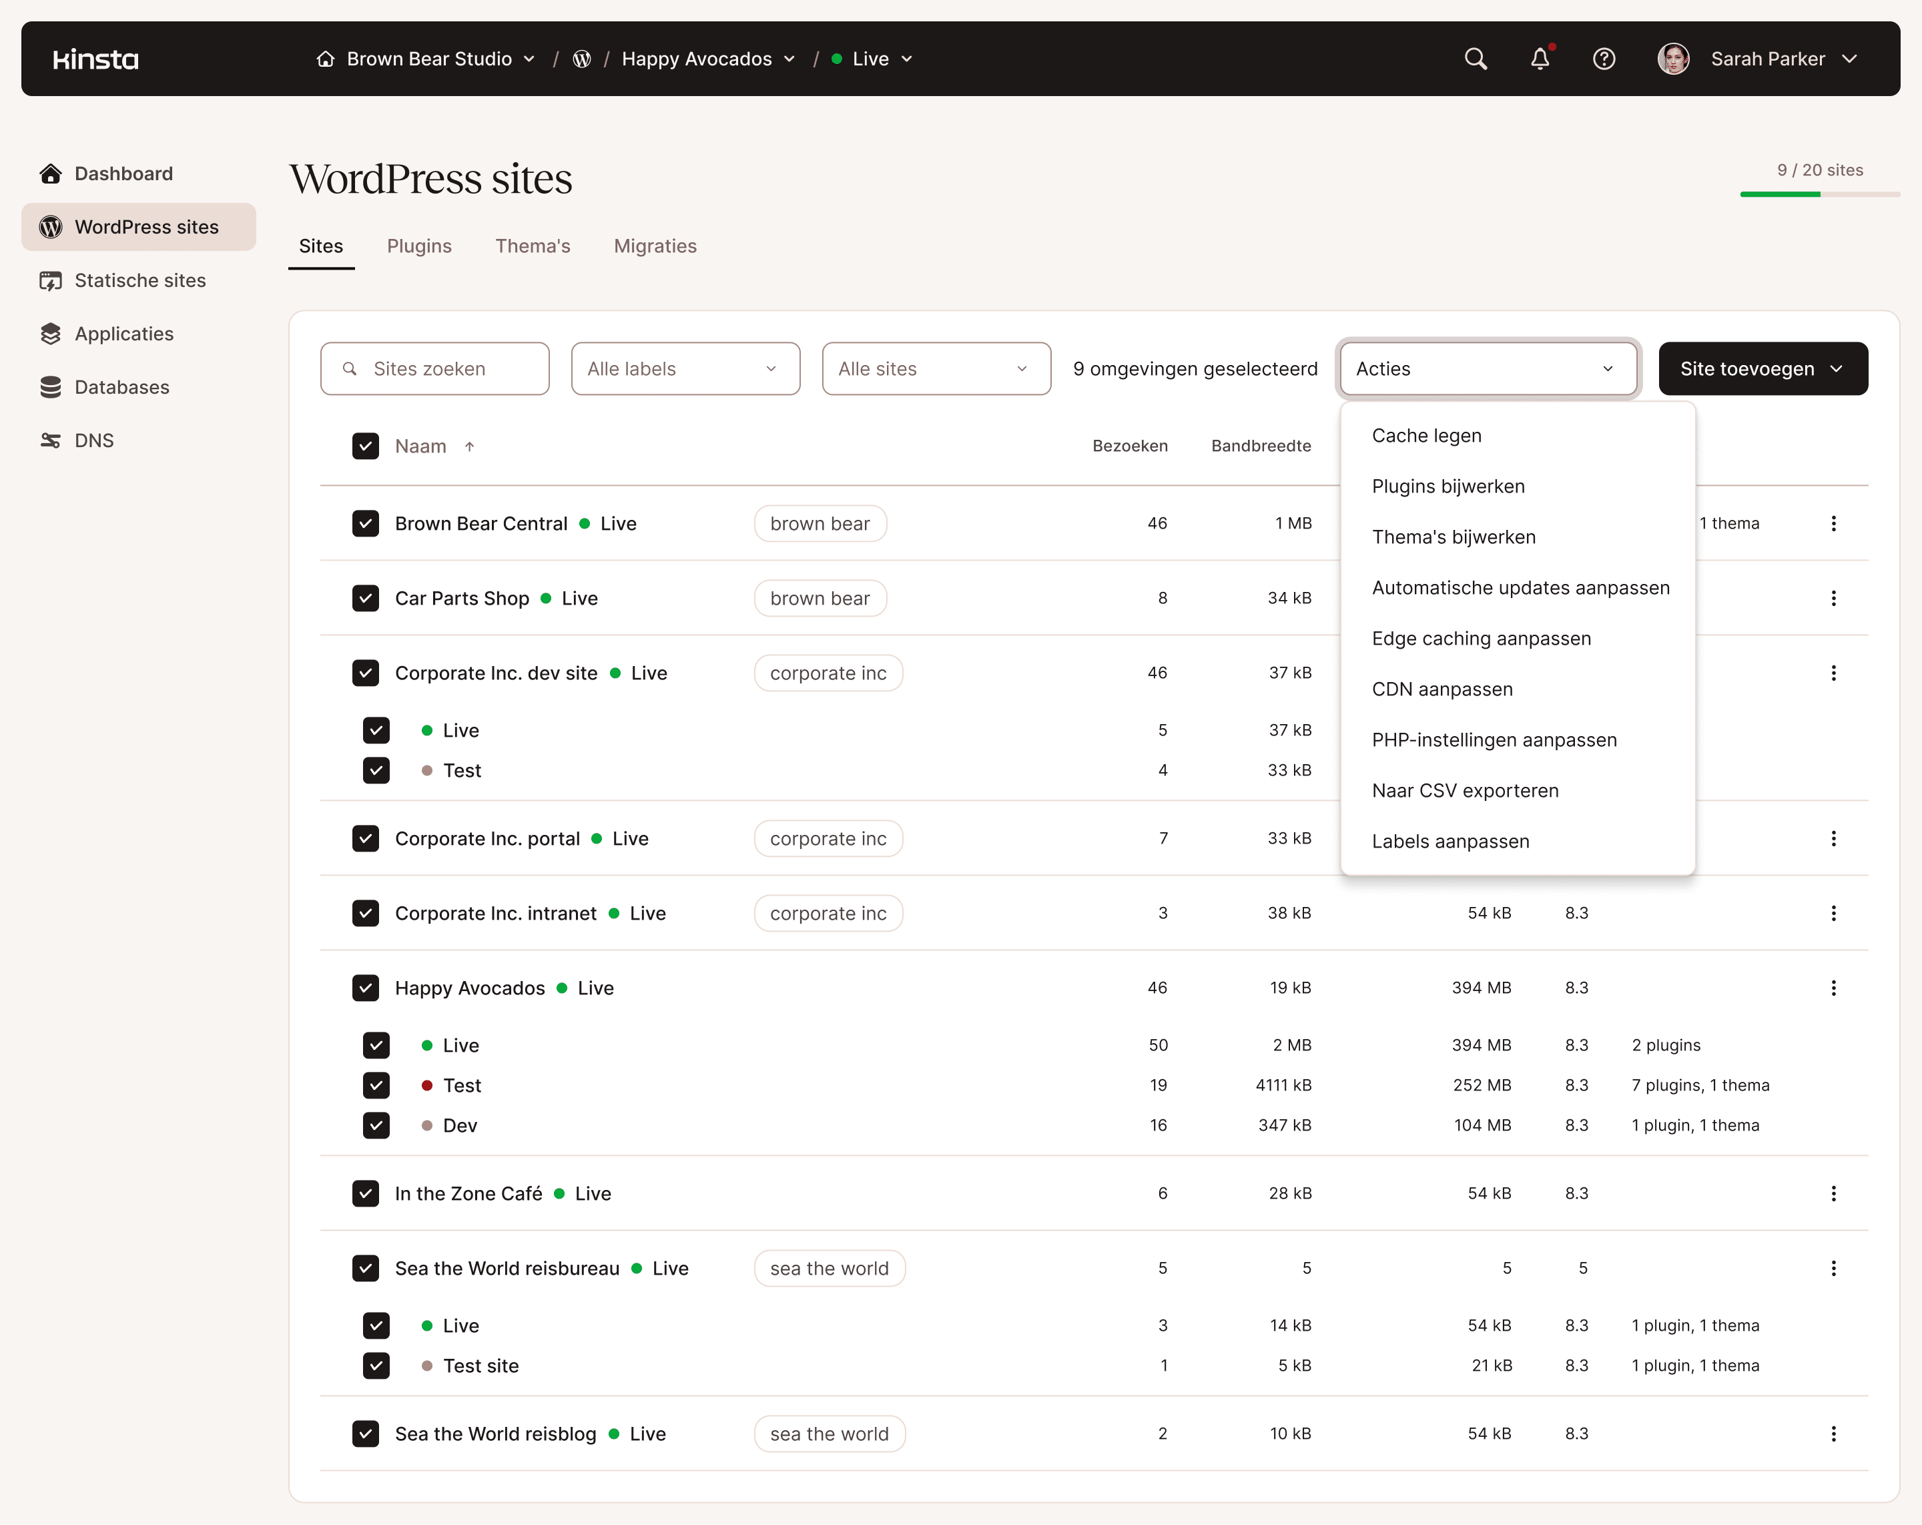Open the notification bell
The height and width of the screenshot is (1525, 1922).
1540,59
